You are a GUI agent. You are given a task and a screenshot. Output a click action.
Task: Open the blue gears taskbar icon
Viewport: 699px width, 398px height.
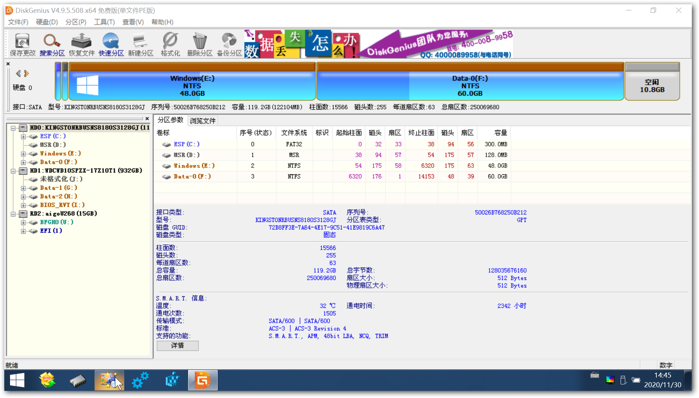coord(140,380)
